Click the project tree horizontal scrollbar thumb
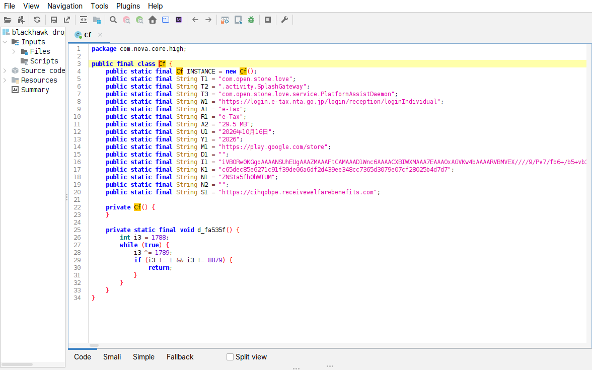Viewport: 592px width, 370px height. pyautogui.click(x=17, y=364)
